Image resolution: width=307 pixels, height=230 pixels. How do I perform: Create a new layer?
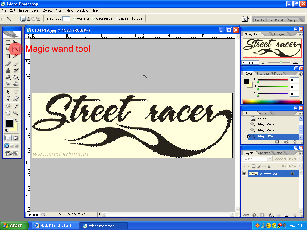286,215
